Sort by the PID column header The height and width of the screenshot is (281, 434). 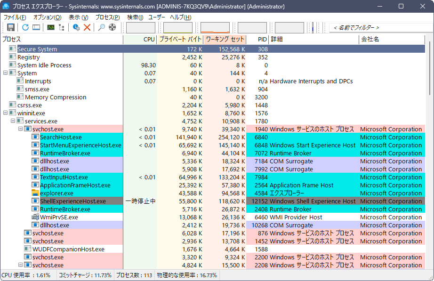click(257, 40)
